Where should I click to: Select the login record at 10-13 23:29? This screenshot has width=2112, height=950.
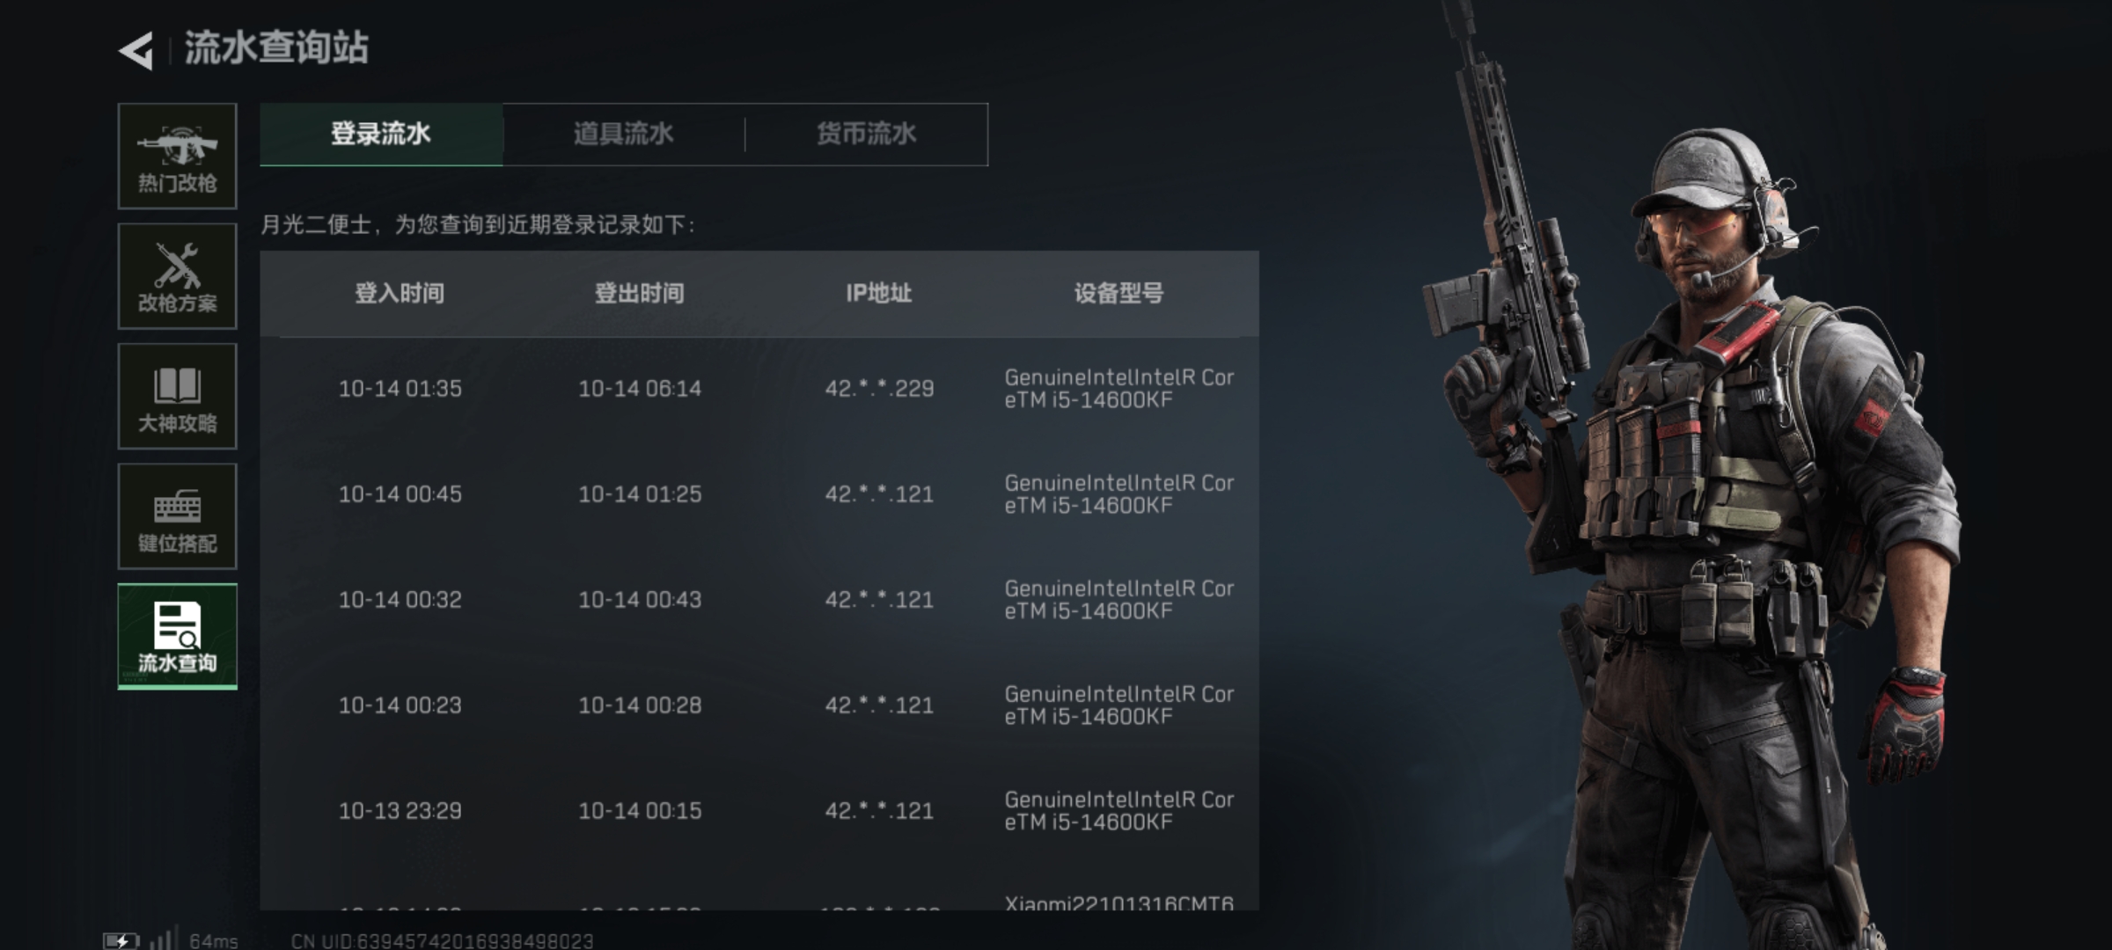tap(759, 811)
